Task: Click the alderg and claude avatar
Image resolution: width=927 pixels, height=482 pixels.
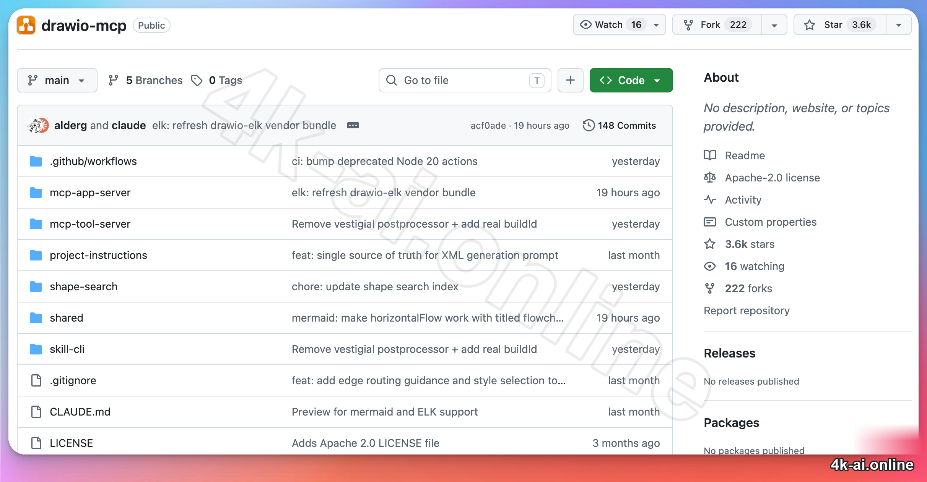Action: click(38, 125)
